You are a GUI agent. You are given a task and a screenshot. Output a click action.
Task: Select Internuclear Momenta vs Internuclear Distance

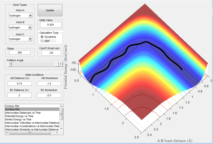(x=32, y=129)
